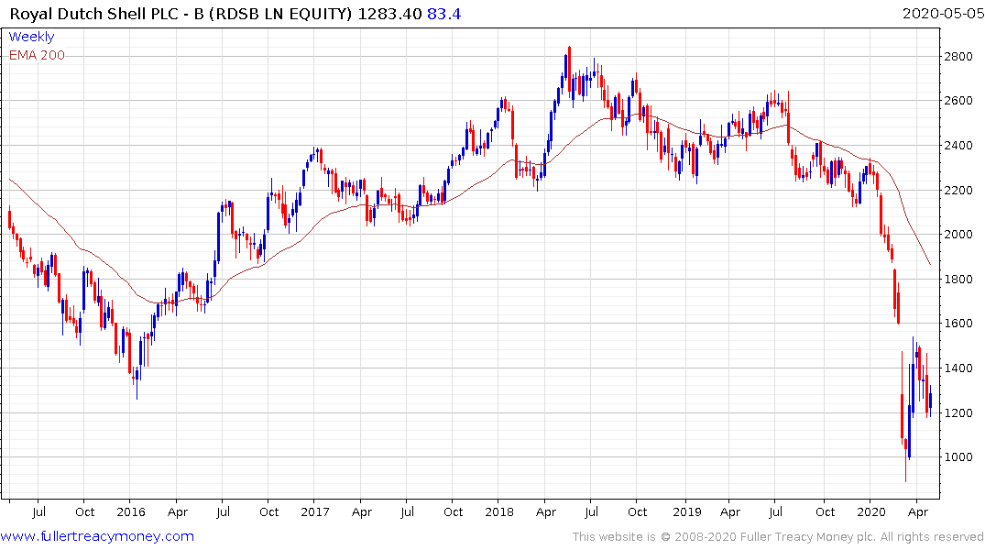
Task: Click the chart title 'Royal Dutch Shell PLC - B'
Action: [x=107, y=14]
